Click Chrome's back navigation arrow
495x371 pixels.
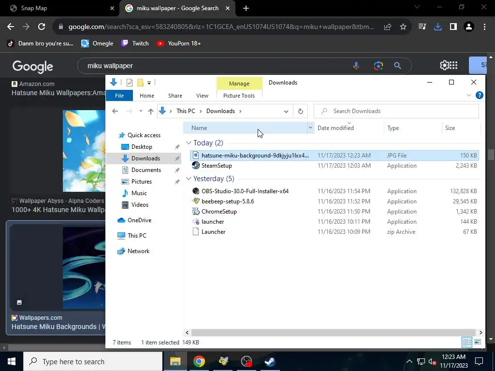click(x=11, y=27)
